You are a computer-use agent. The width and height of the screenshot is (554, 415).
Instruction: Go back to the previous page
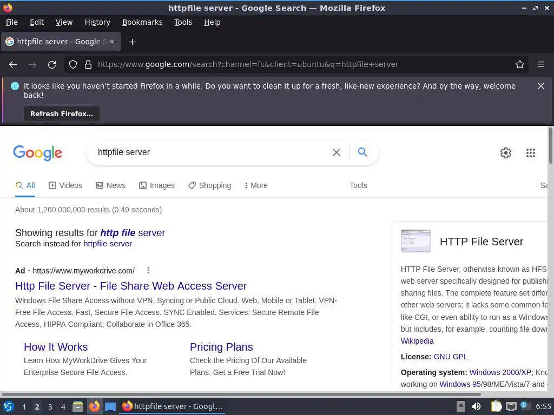13,65
